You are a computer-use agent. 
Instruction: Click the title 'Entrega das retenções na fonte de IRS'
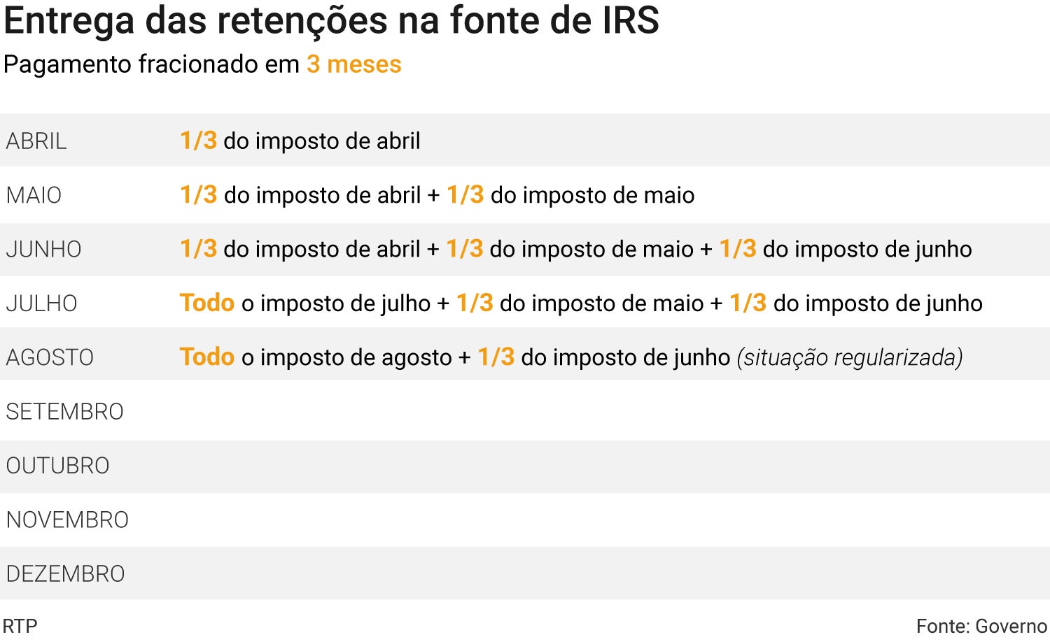[x=331, y=20]
